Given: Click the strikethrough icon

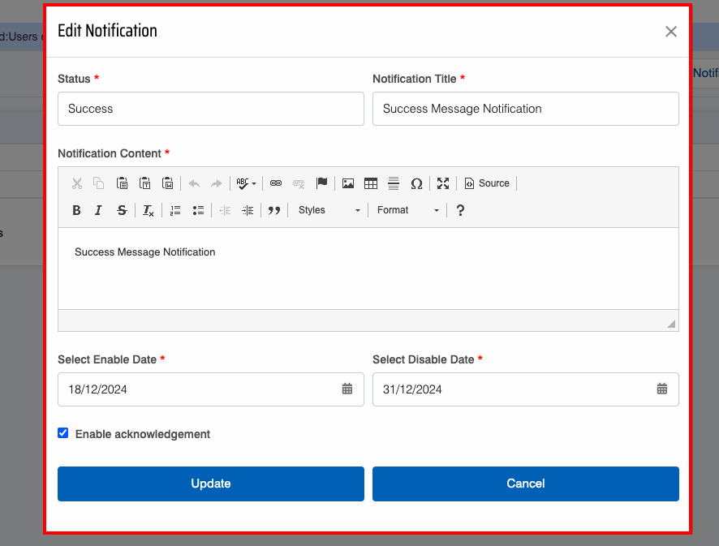Looking at the screenshot, I should (122, 210).
